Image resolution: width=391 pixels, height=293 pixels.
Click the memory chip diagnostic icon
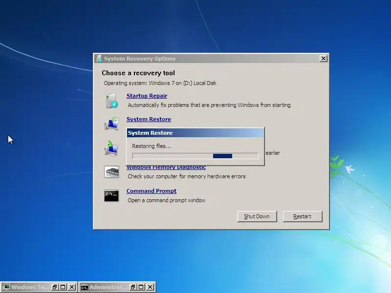coord(111,172)
